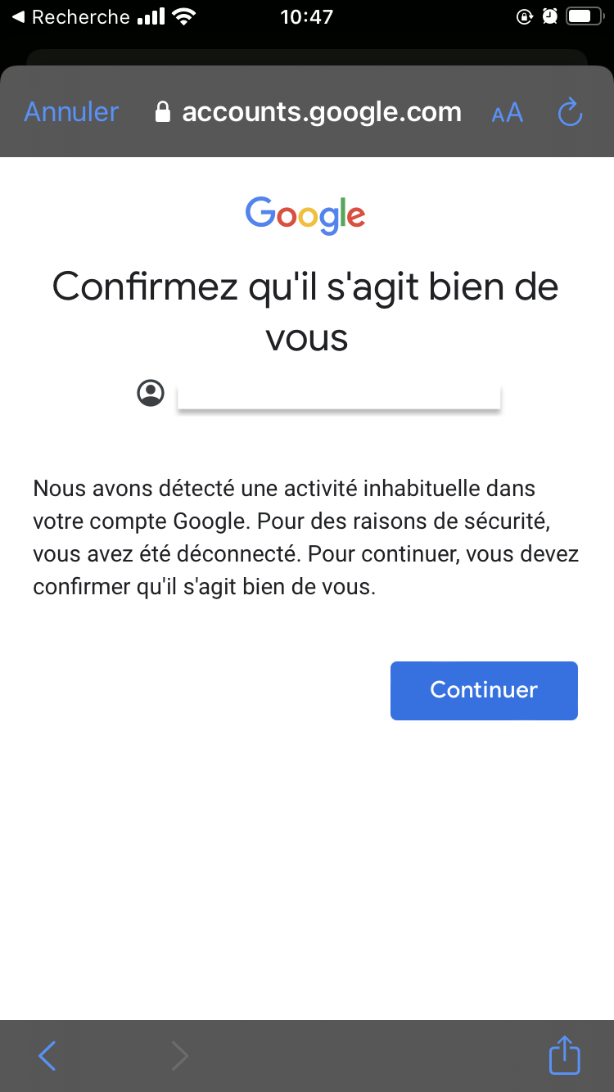Screen dimensions: 614x1092
Task: Tap Annuler to cancel sign-in
Action: tap(71, 111)
